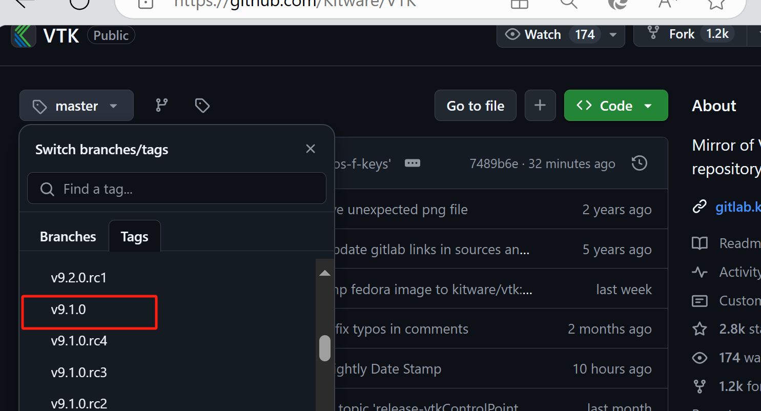Click the Activity pulse icon
Viewport: 761px width, 411px height.
[x=700, y=272]
